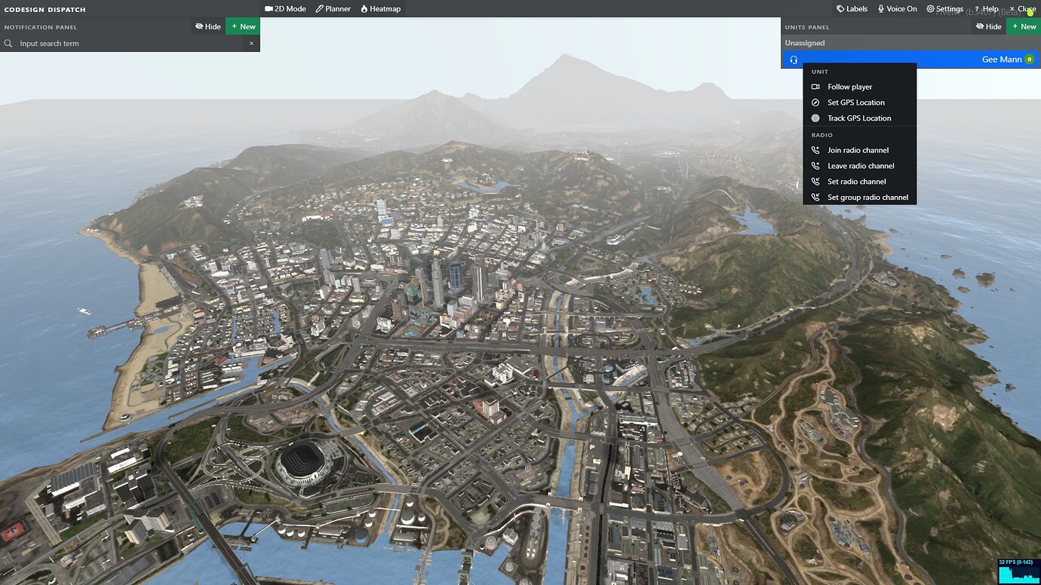
Task: Toggle Voice On setting
Action: pyautogui.click(x=897, y=8)
